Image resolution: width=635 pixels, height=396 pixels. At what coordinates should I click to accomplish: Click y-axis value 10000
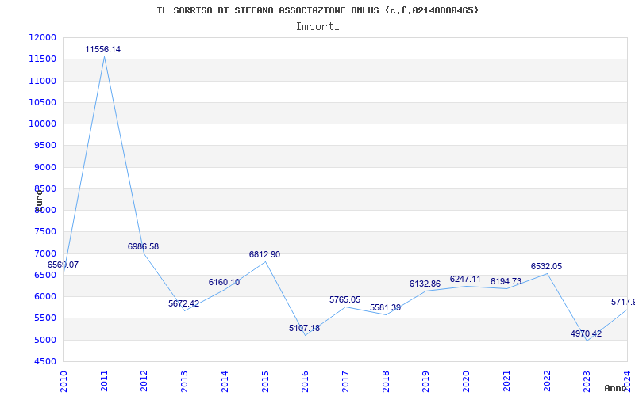(42, 124)
